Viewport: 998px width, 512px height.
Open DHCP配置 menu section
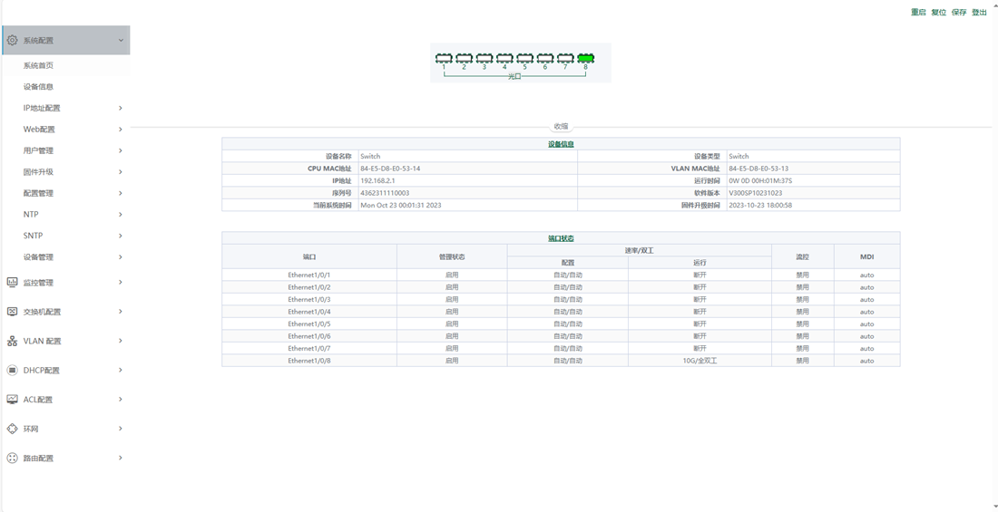pos(65,370)
